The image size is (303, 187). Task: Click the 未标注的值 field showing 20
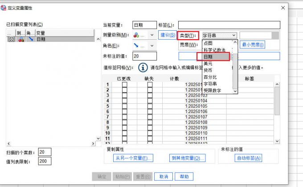[144, 56]
